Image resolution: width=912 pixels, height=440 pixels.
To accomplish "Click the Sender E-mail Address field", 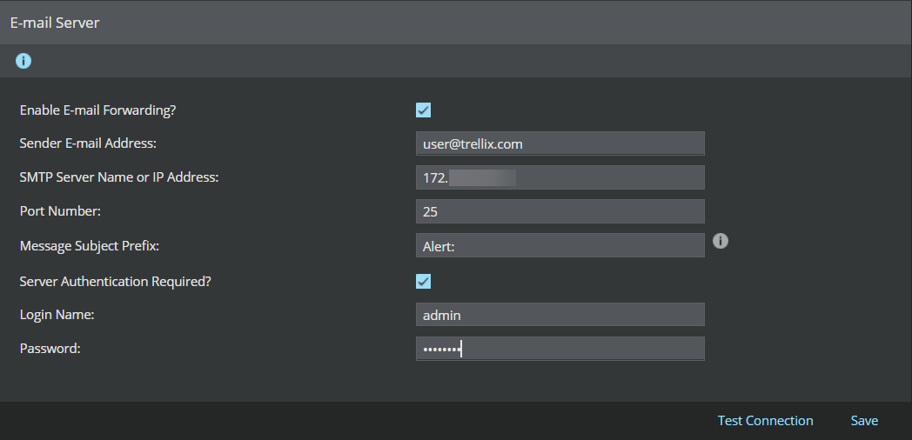I will tap(560, 143).
